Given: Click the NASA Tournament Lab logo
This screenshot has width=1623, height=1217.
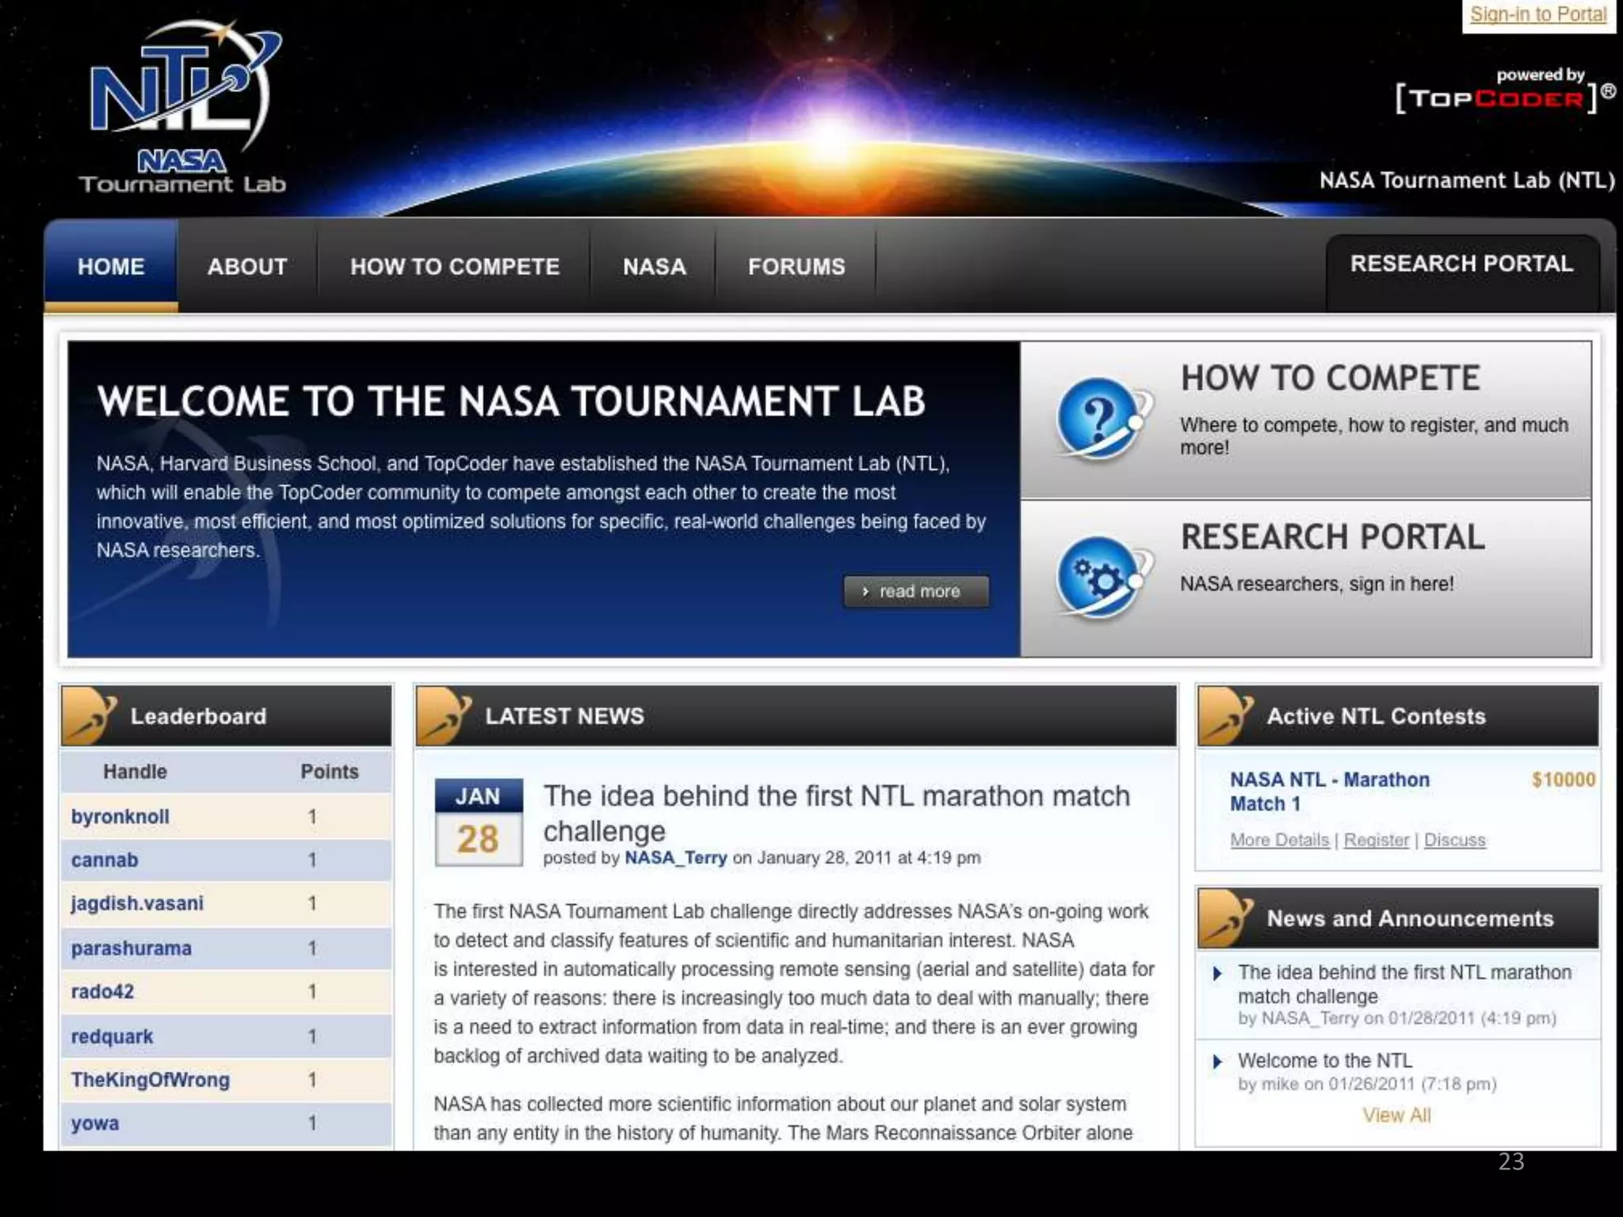Looking at the screenshot, I should point(182,107).
